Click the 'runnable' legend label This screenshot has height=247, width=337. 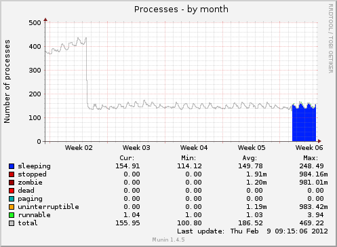pos(35,215)
